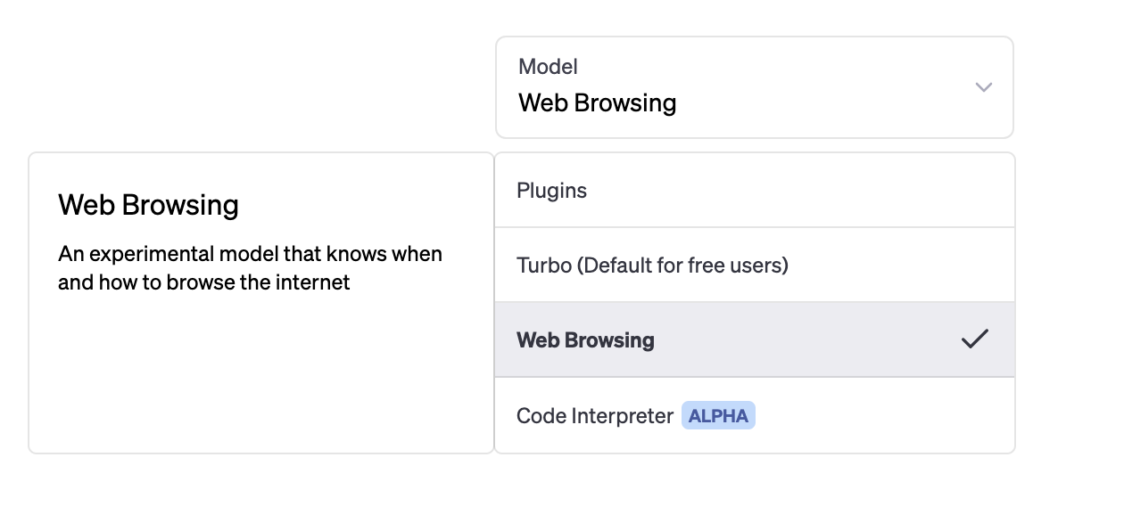This screenshot has height=531, width=1124.
Task: Click the "Model" label in the selector
Action: tap(548, 67)
